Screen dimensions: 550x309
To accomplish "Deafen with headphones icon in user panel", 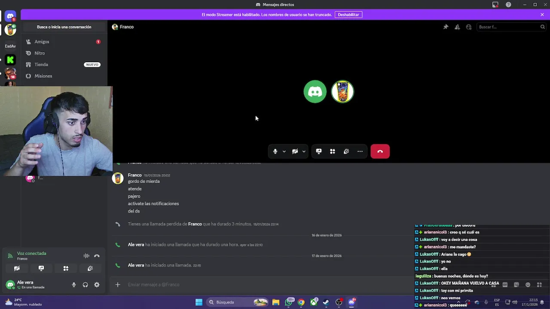I will pyautogui.click(x=85, y=285).
